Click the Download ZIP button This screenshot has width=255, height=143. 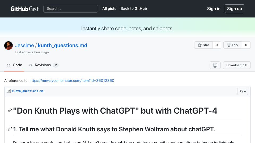237,65
